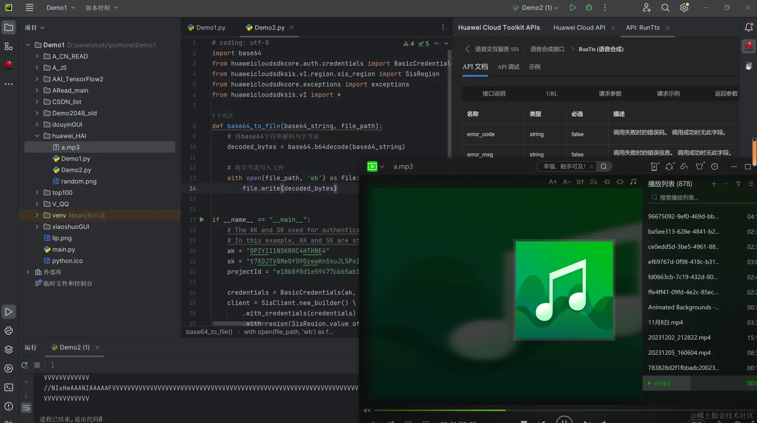The image size is (757, 423).
Task: Expand the top100 folder
Action: (x=37, y=193)
